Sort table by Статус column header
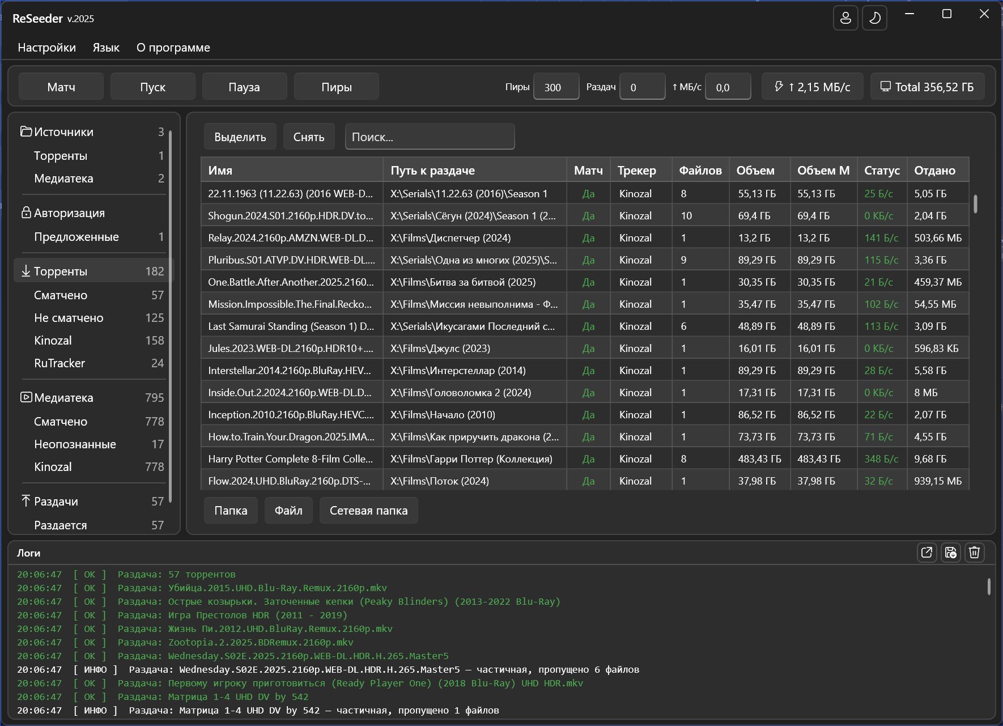1003x726 pixels. (881, 170)
